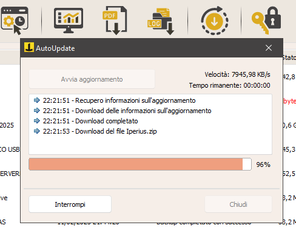Select the Download del file Iperius.zip log line
Viewport: 296px width, 228px height.
coord(99,131)
